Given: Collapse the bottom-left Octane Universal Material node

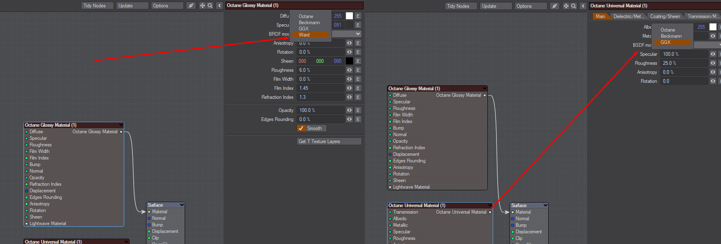Looking at the screenshot, I should pos(126,242).
